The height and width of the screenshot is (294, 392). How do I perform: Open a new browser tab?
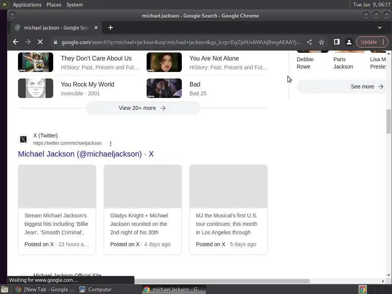tap(111, 28)
